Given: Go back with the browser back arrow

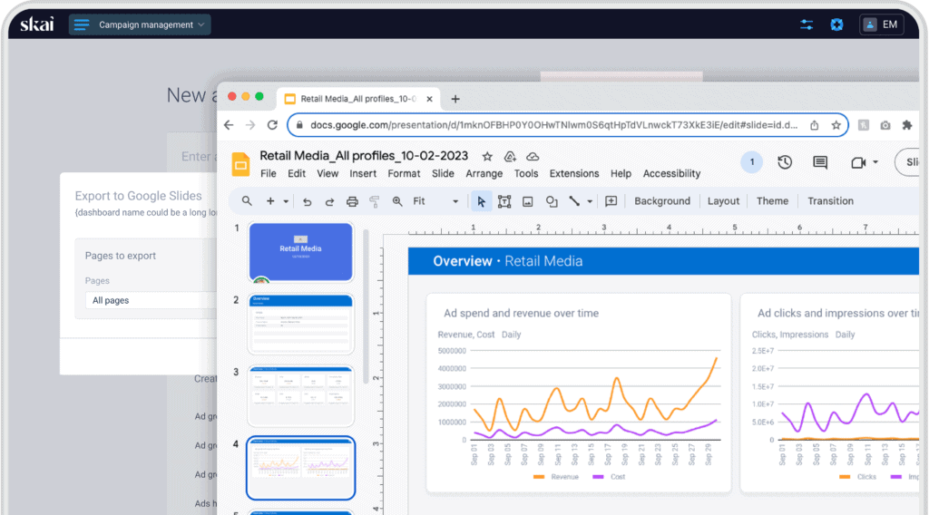Looking at the screenshot, I should tap(229, 125).
